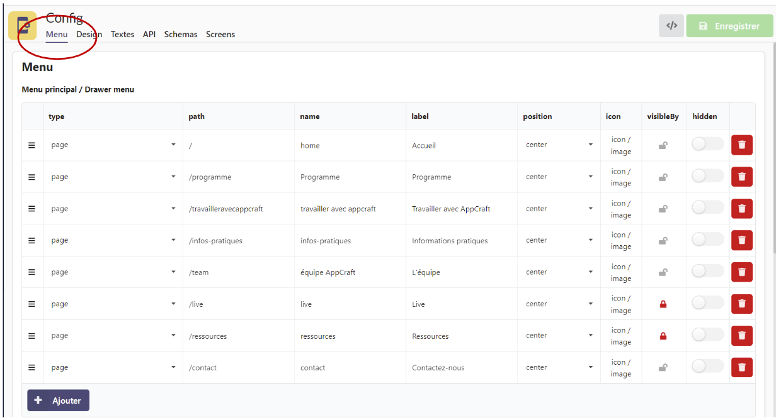Viewport: 776px width, 420px height.
Task: Open the type dropdown on /contact row
Action: (x=113, y=368)
